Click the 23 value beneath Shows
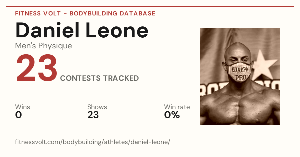300x157 pixels. 93,115
